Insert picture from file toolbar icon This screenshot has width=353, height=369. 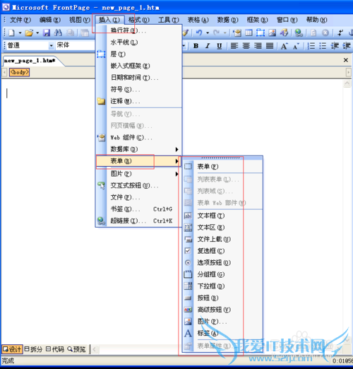[273, 33]
